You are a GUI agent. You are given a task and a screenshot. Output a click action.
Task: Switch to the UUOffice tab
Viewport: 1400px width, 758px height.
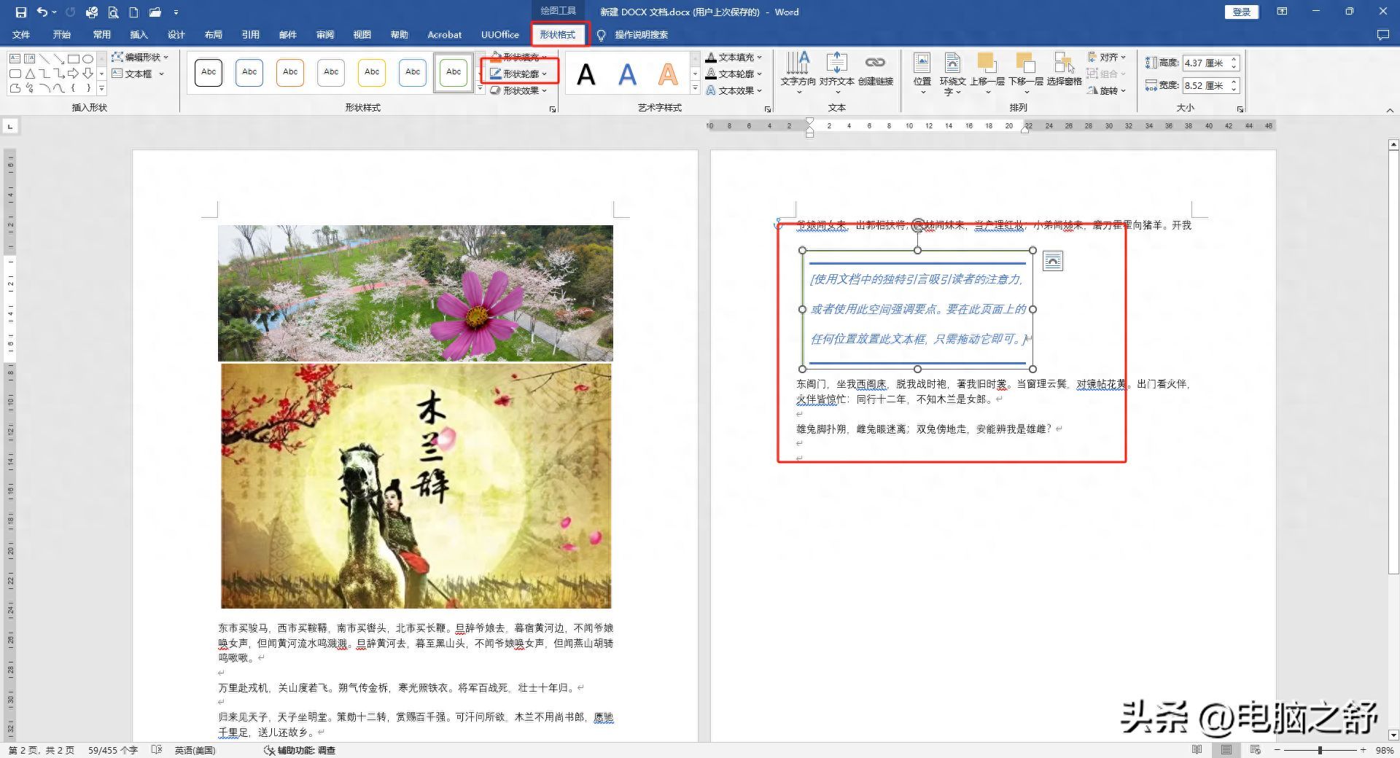(x=500, y=35)
